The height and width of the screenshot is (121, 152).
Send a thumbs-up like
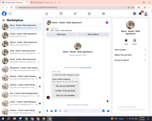108,111
